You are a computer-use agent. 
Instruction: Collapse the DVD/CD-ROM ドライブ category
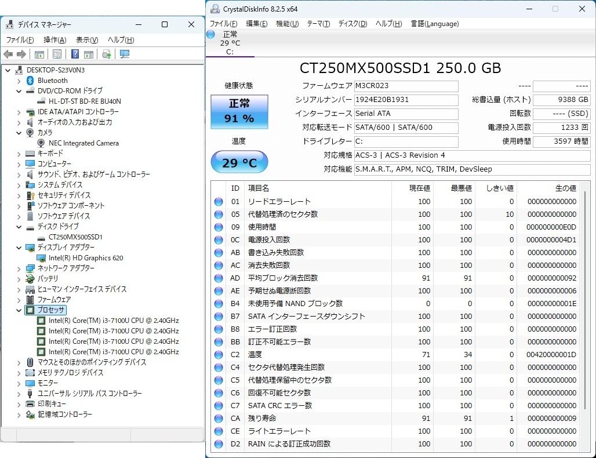pos(19,91)
